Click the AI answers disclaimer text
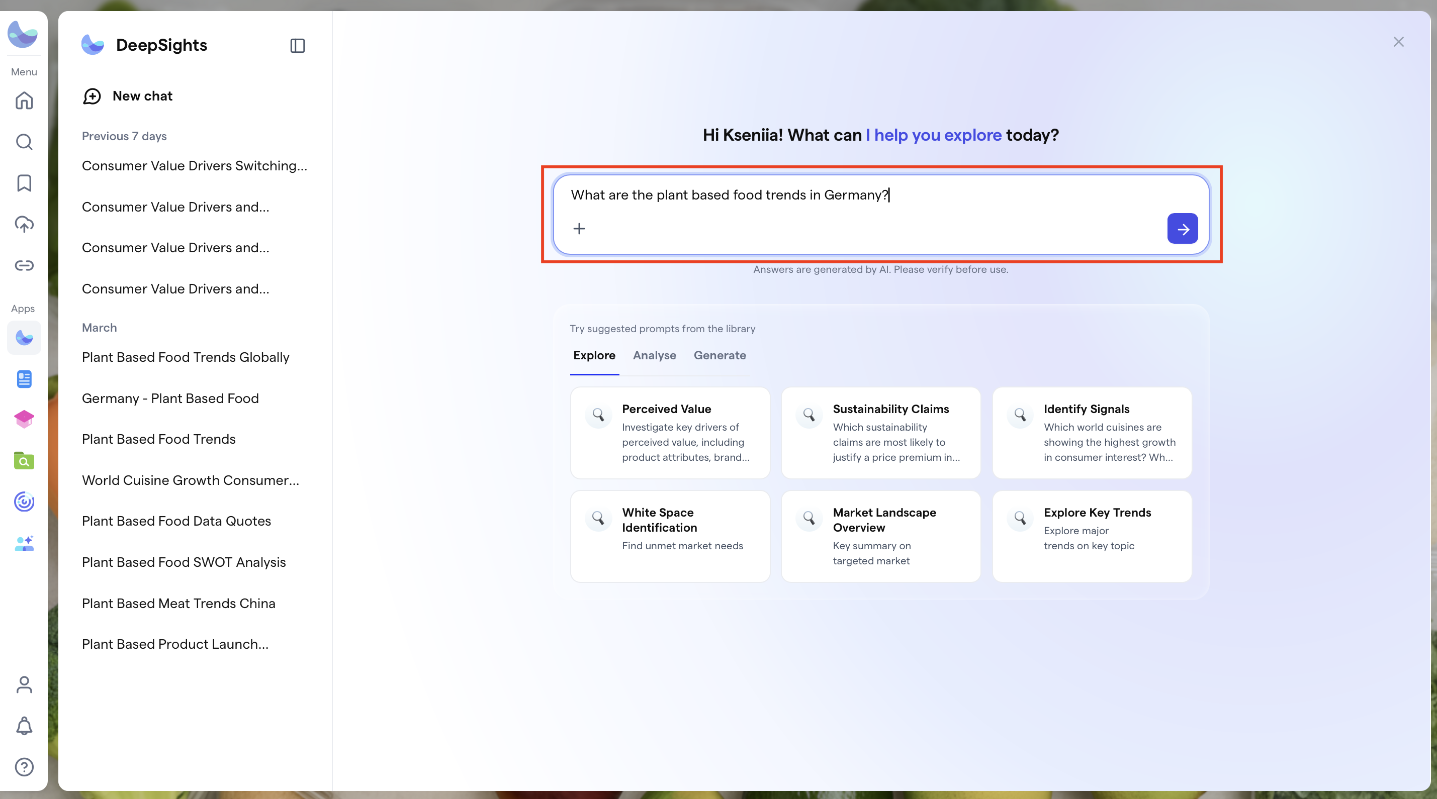This screenshot has width=1437, height=799. tap(880, 270)
